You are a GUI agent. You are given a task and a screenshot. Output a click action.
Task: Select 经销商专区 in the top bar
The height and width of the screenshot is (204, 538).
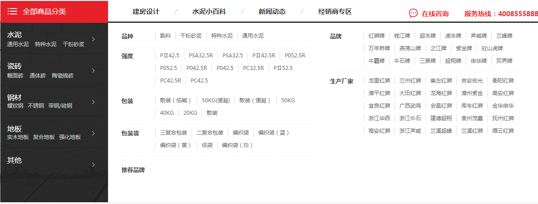click(x=335, y=12)
